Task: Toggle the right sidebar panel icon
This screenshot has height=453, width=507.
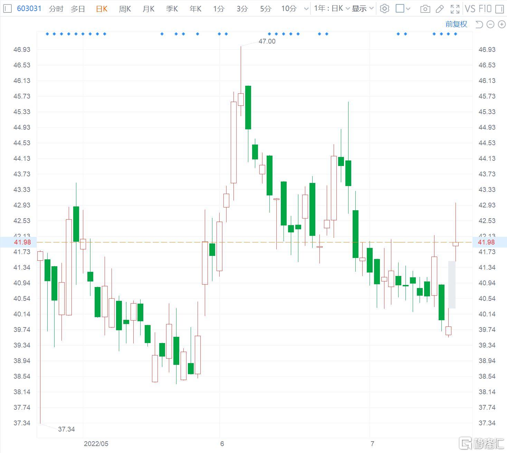Action: 499,9
